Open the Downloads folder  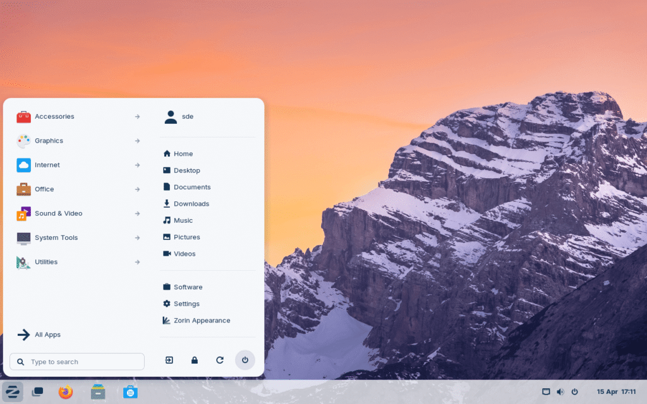coord(191,203)
